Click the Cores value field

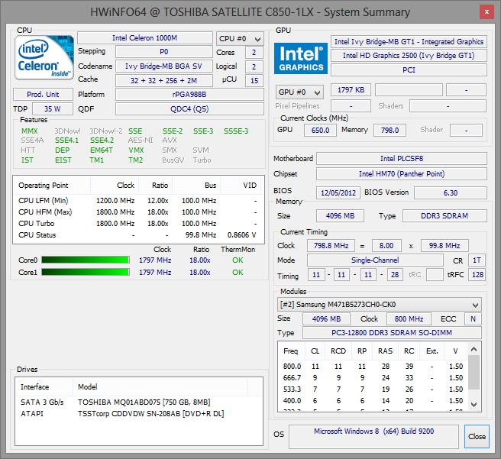coord(254,53)
